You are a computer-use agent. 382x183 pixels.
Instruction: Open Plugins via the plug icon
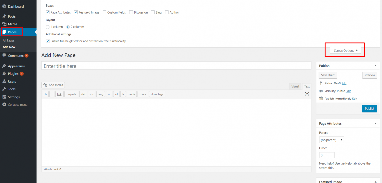tap(4, 74)
